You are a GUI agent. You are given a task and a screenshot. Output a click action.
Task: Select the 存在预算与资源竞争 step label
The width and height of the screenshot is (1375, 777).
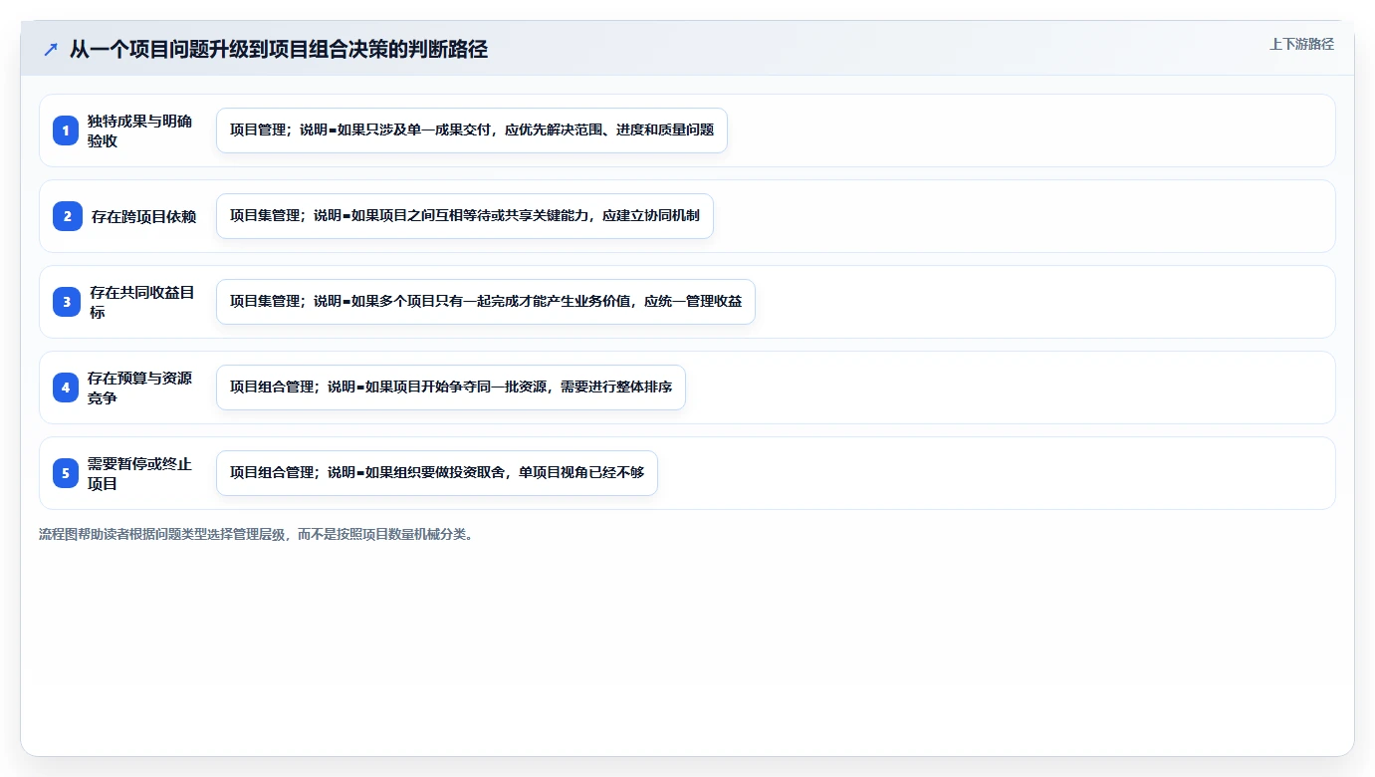coord(140,388)
